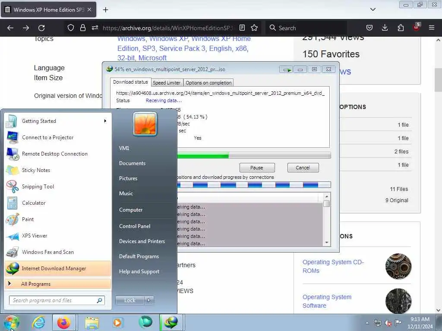Click Windows XP topic link
442x331 pixels.
(x=168, y=38)
